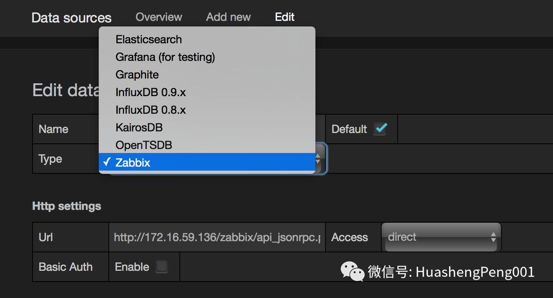Click the Http settings heading
553x298 pixels.
click(67, 206)
